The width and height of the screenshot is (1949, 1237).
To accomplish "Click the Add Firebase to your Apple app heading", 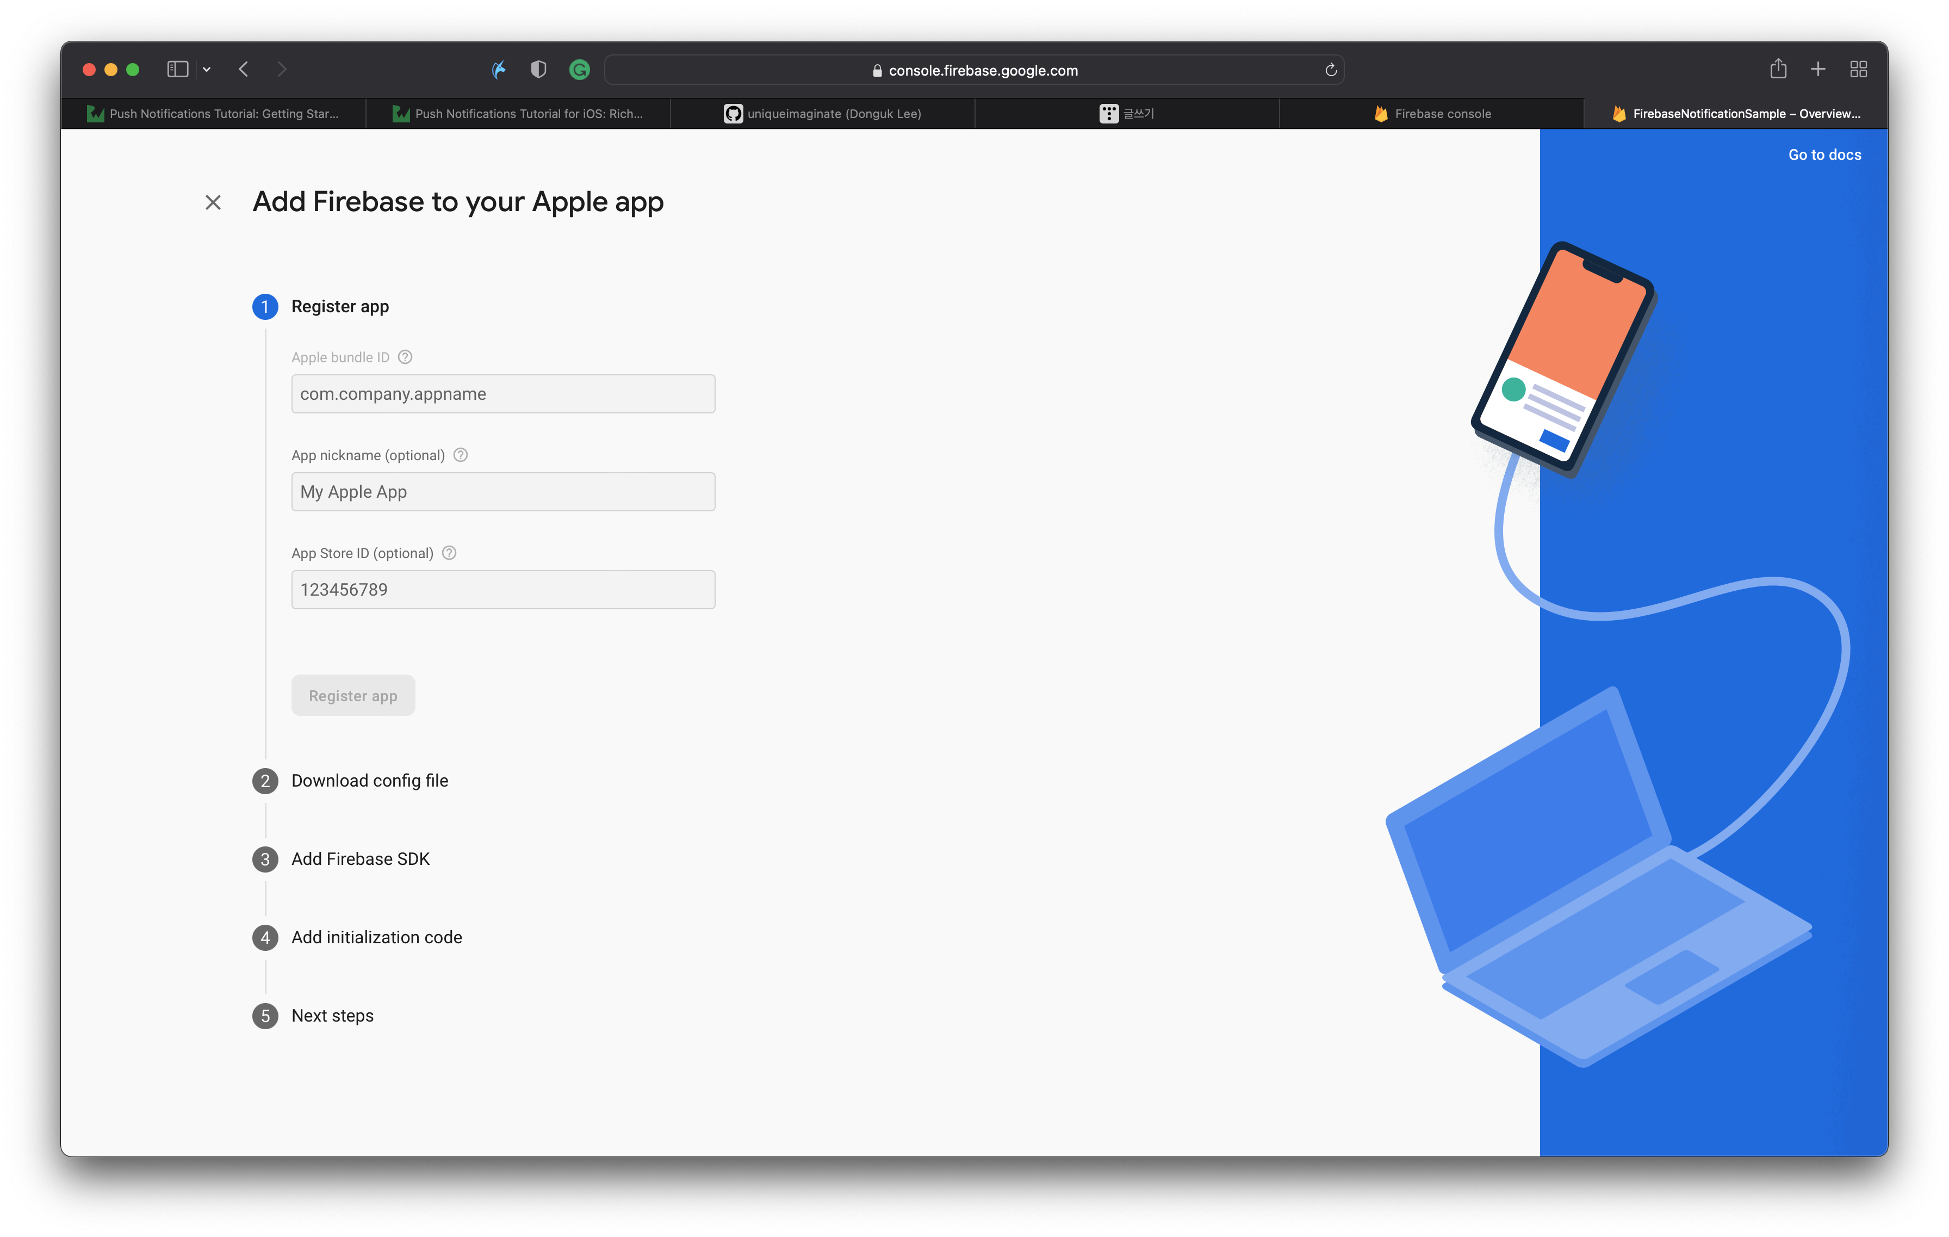I will tap(458, 202).
